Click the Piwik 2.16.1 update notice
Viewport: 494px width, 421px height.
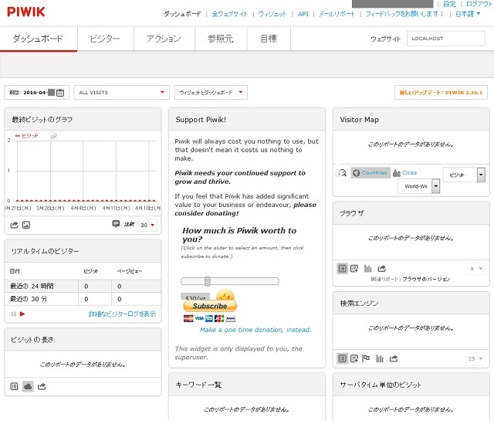tap(441, 93)
